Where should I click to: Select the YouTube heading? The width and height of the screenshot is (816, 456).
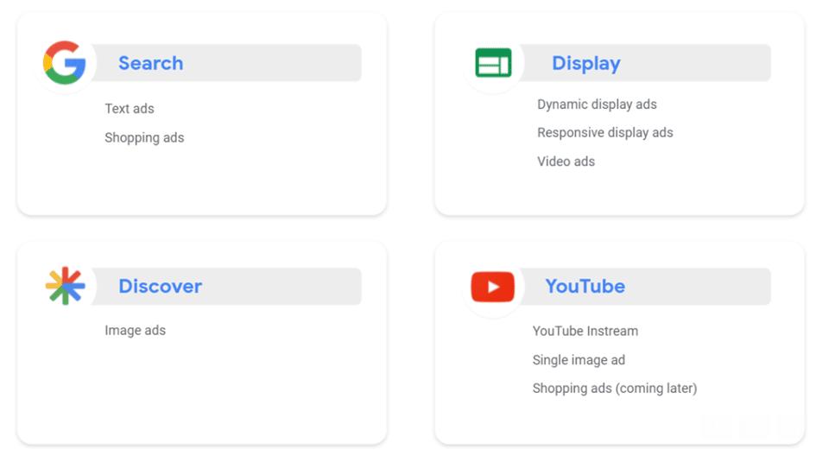tap(585, 287)
